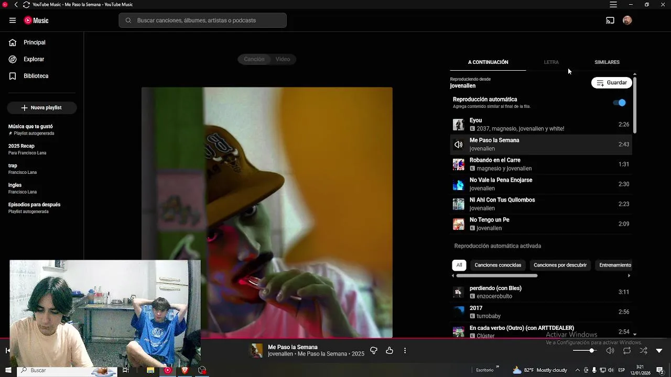Play No Vale la Pena Enojarse
The height and width of the screenshot is (377, 671).
click(541, 184)
